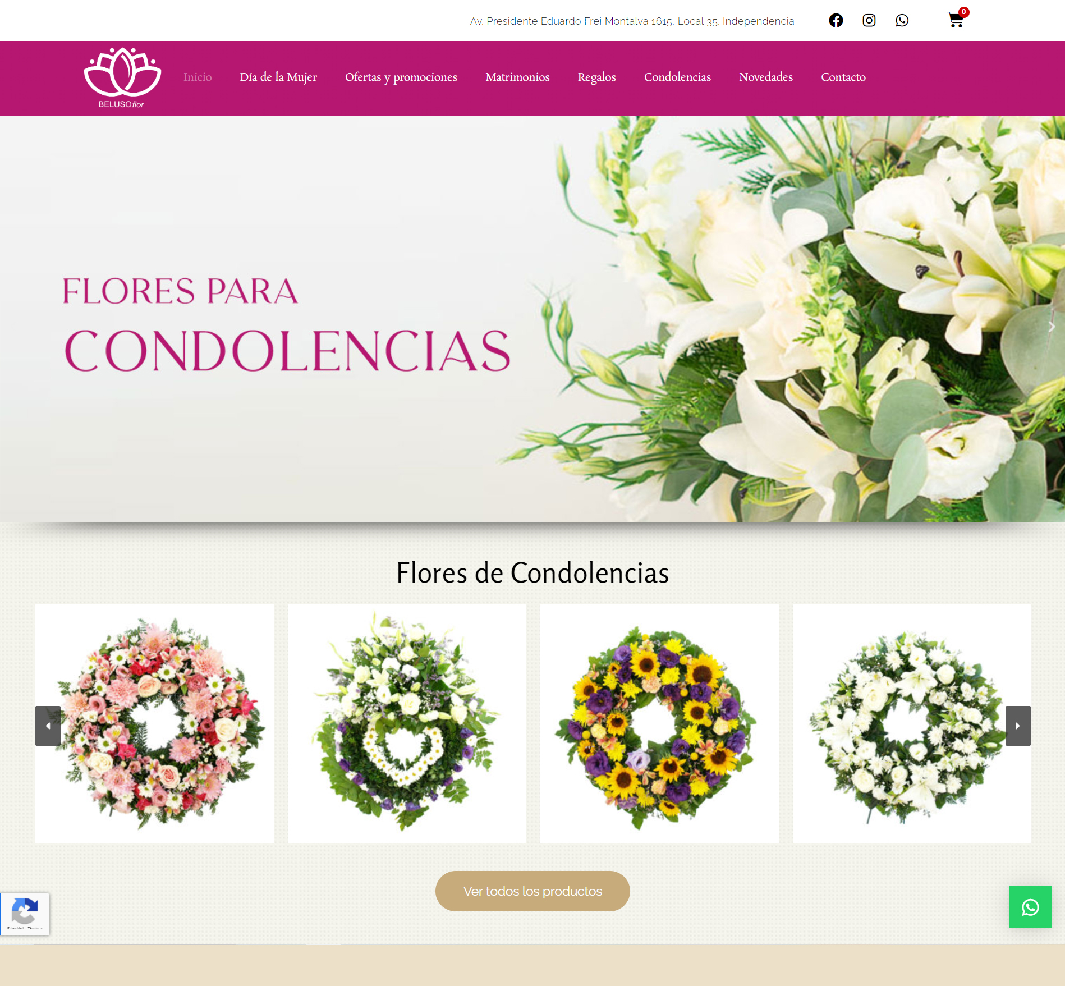Click the Belusoflor lotus logo
This screenshot has width=1065, height=986.
(x=122, y=78)
